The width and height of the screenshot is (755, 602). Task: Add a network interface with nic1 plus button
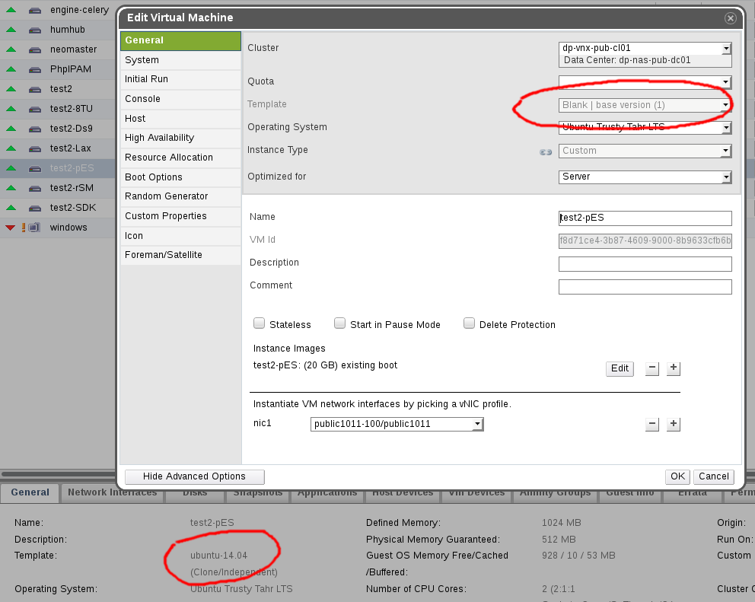click(673, 424)
